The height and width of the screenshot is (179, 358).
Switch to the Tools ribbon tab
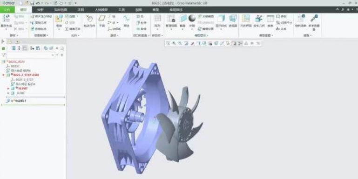click(122, 10)
